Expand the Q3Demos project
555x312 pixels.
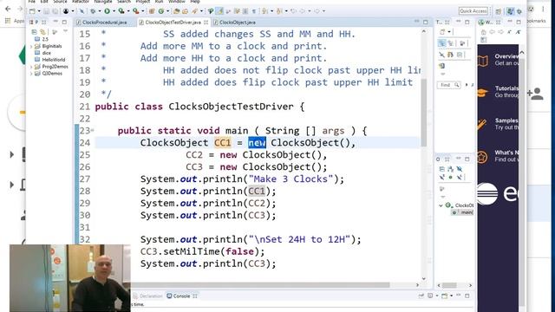[31, 74]
